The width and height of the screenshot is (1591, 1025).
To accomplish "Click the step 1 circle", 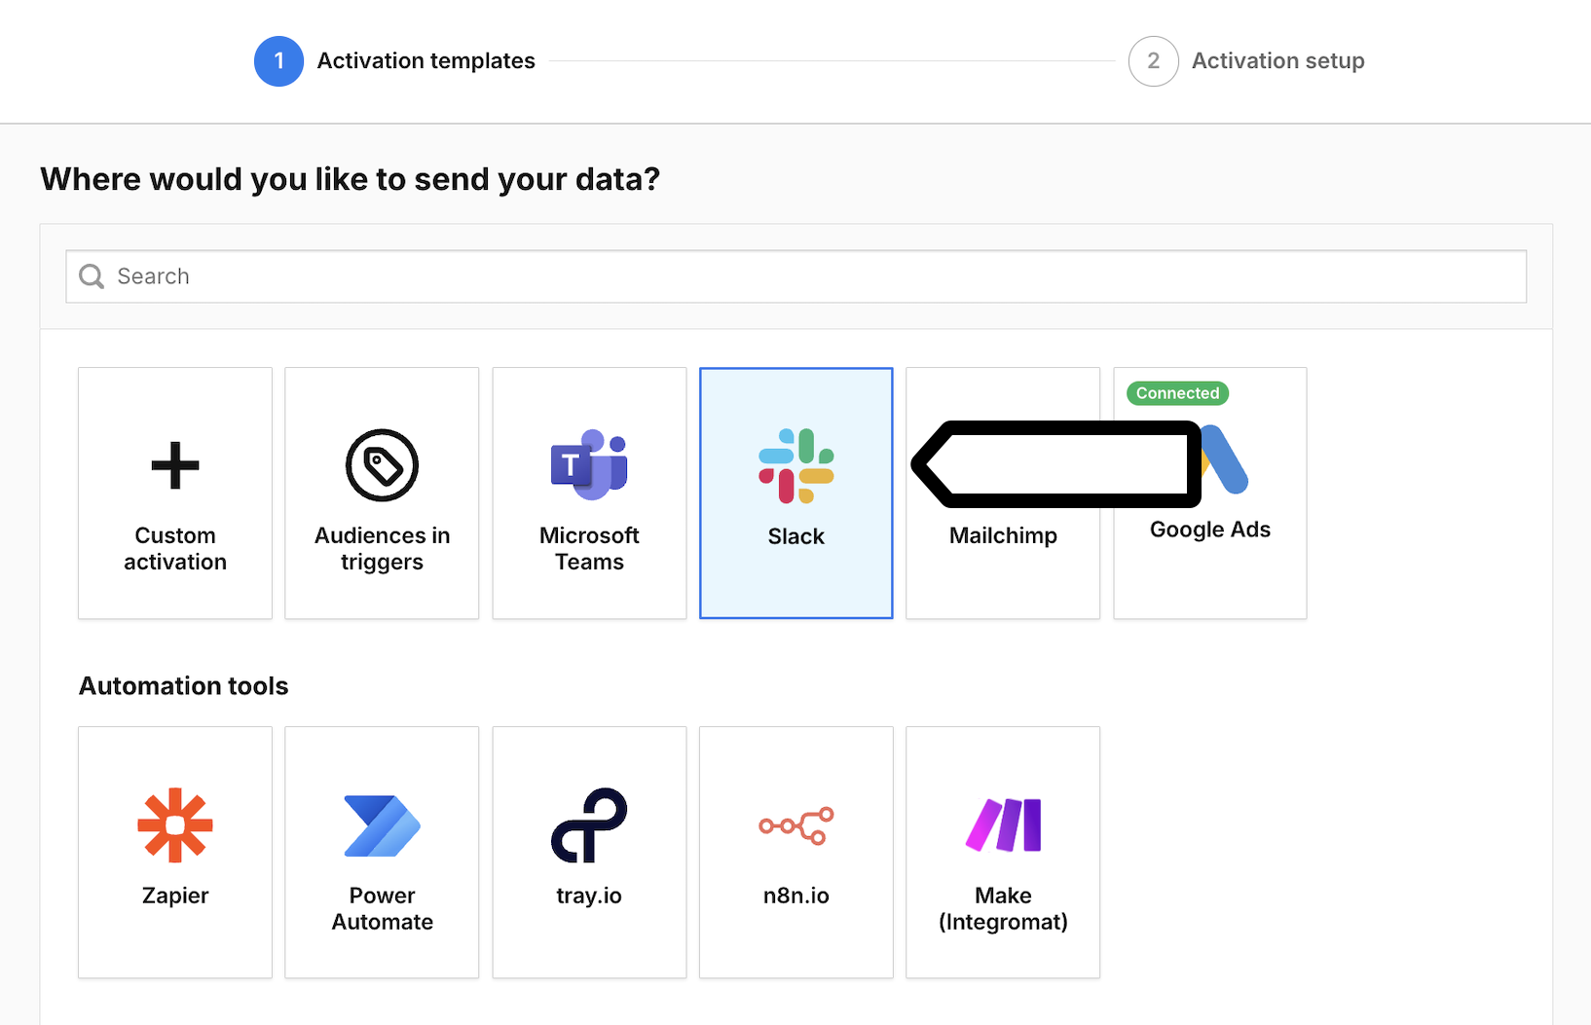I will [278, 61].
